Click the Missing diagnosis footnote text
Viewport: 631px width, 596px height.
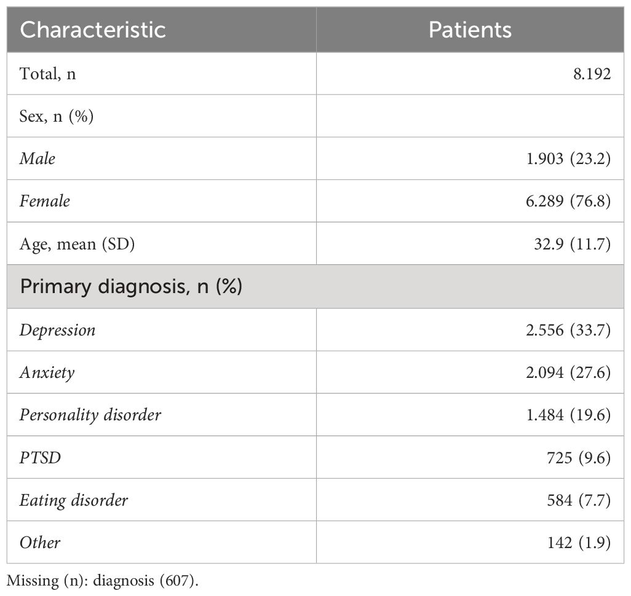(103, 581)
